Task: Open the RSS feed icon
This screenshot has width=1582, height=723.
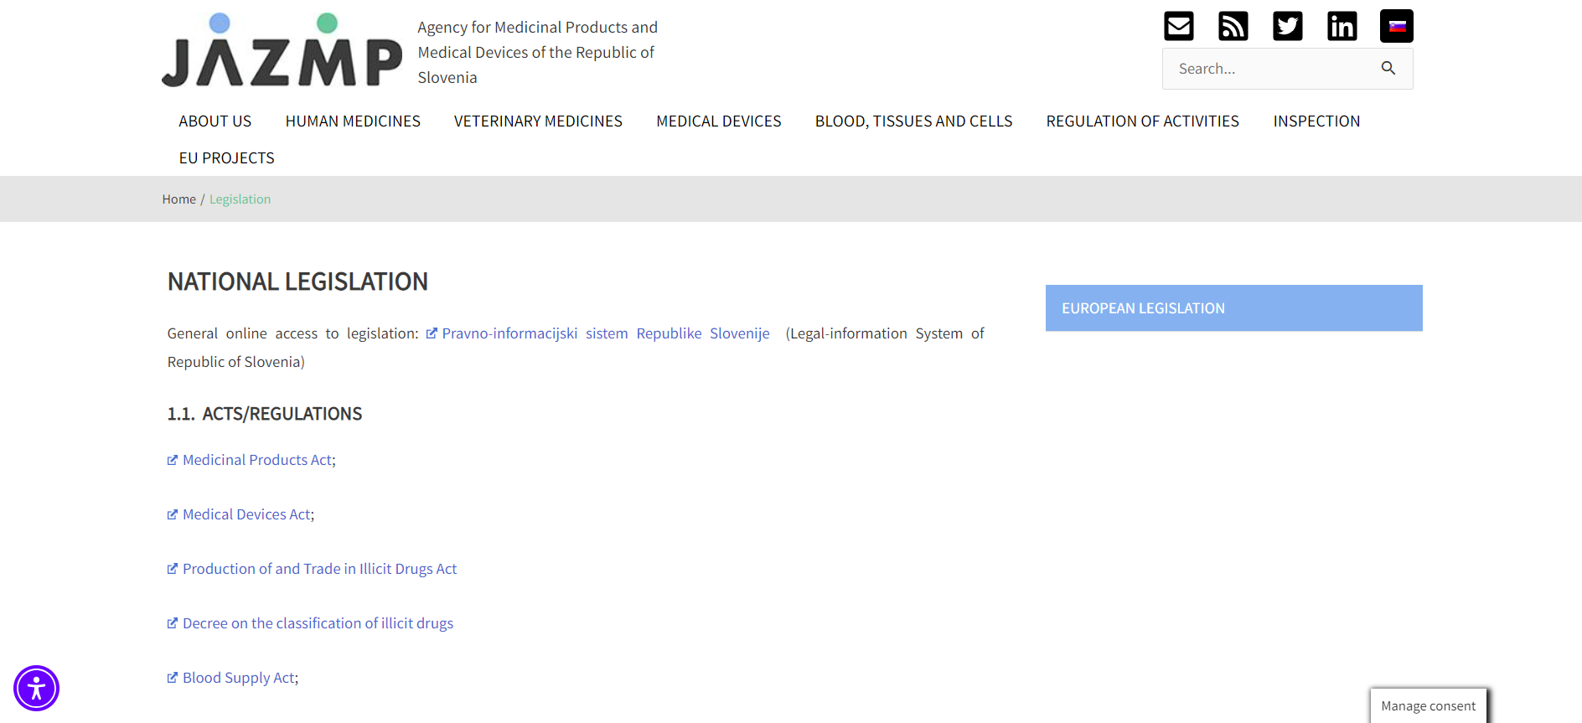Action: [1233, 26]
